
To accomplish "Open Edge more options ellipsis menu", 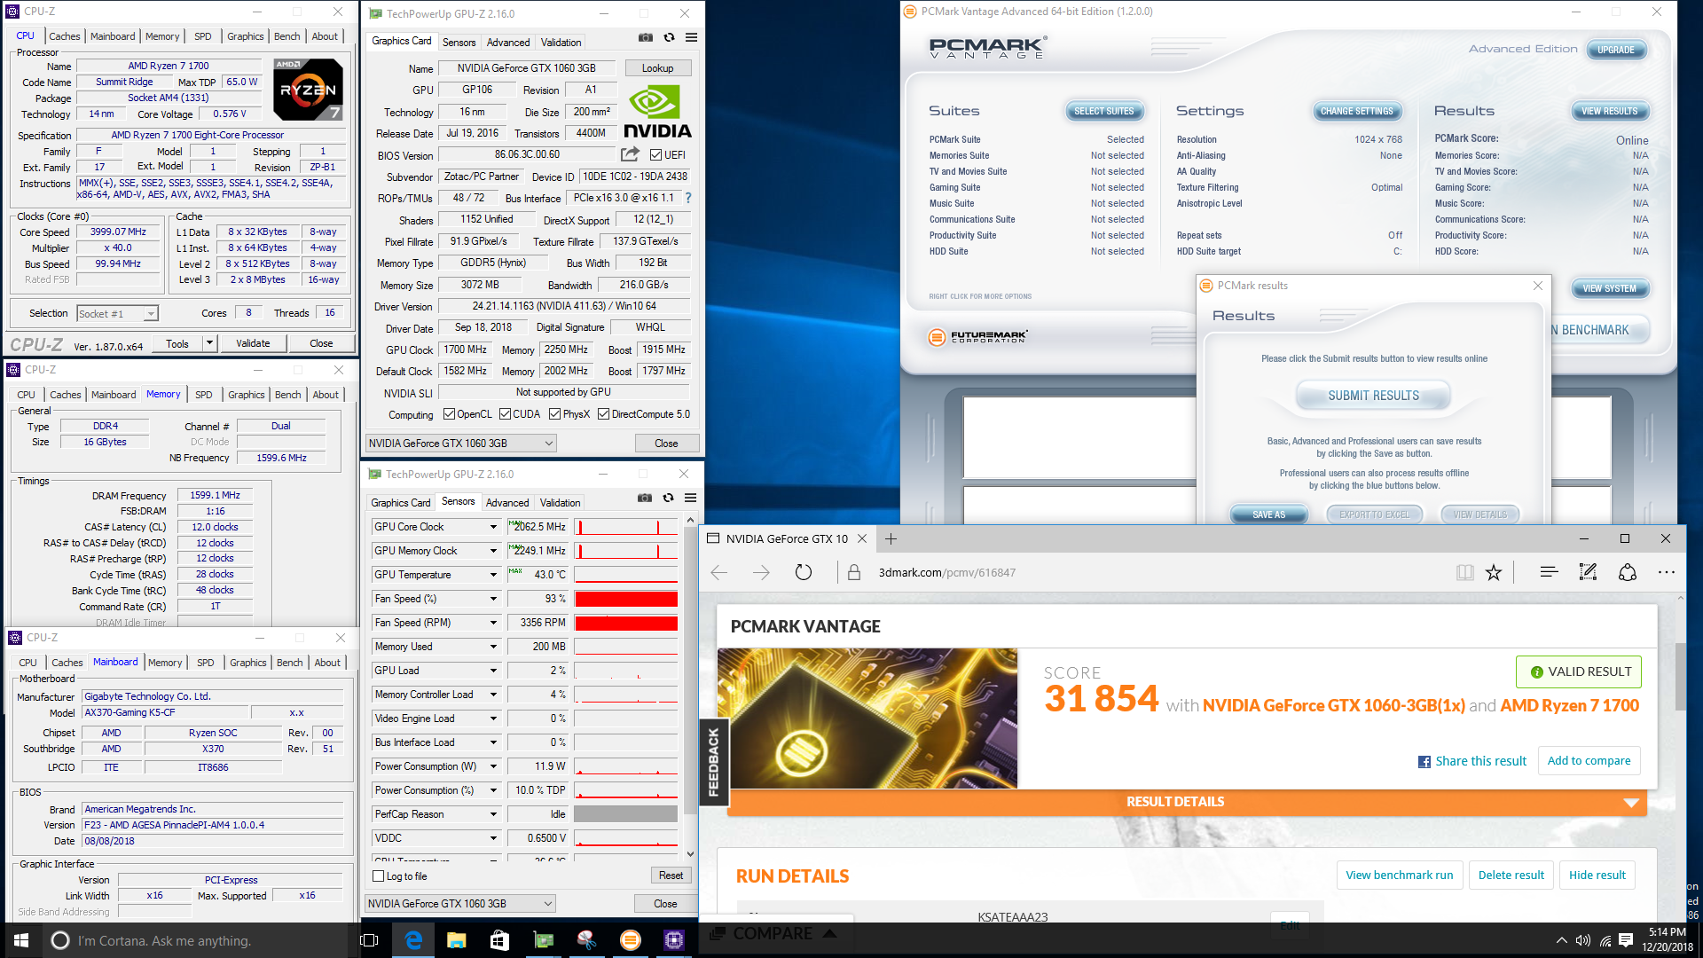I will (x=1667, y=572).
